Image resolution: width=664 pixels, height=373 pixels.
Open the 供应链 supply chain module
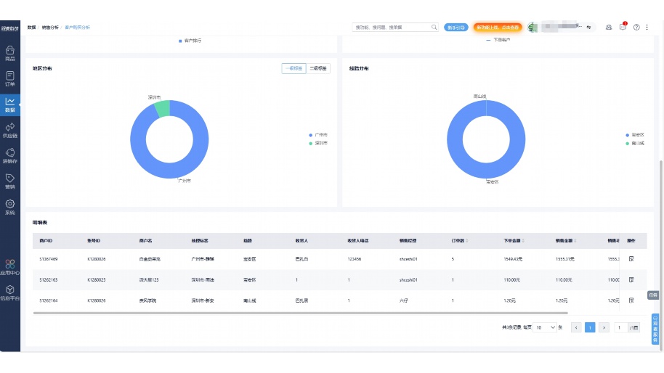(9, 129)
